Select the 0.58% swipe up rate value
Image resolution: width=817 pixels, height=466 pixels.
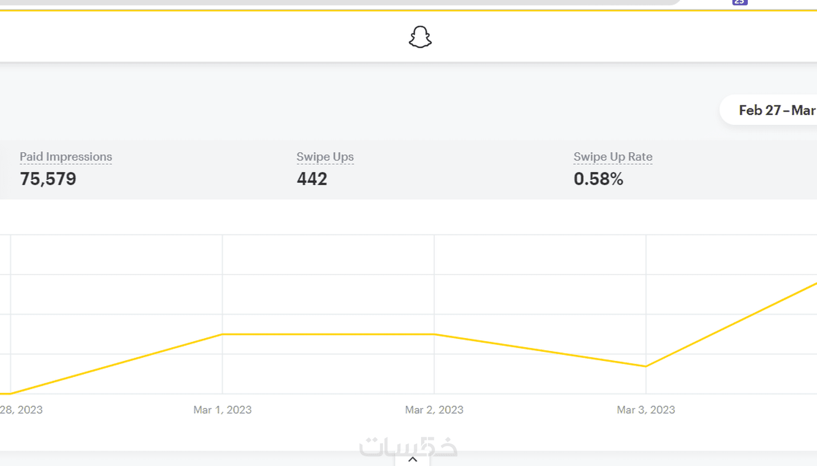pos(598,179)
